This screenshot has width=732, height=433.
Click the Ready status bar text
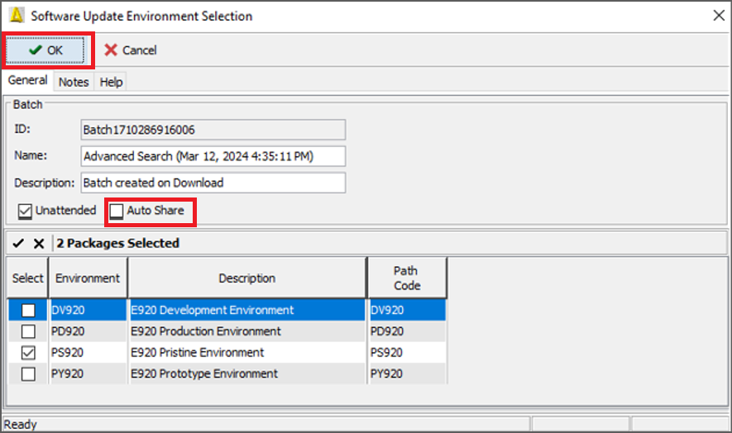click(20, 424)
